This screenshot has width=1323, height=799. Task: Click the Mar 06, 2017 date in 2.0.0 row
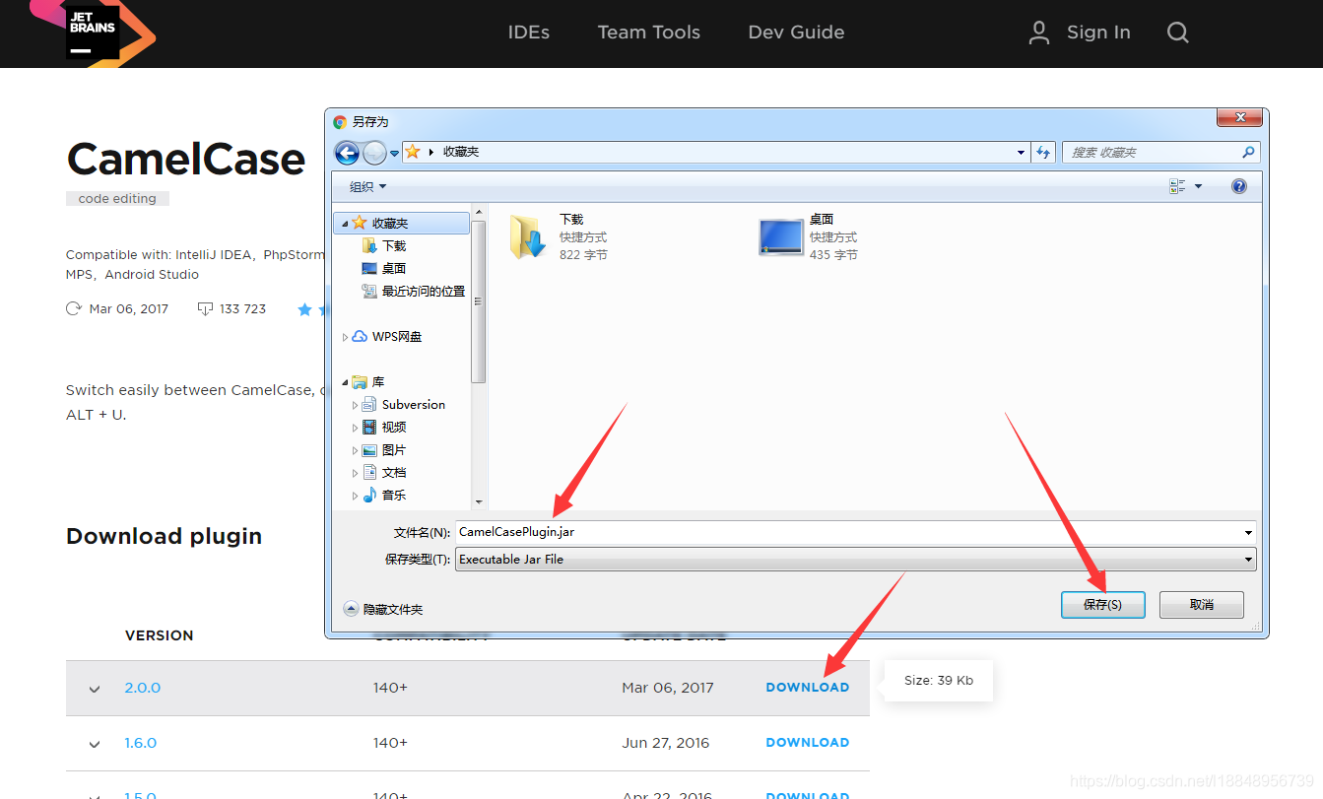coord(668,688)
